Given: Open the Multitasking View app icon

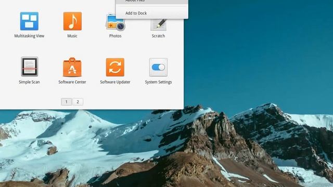Looking at the screenshot, I should 29,21.
